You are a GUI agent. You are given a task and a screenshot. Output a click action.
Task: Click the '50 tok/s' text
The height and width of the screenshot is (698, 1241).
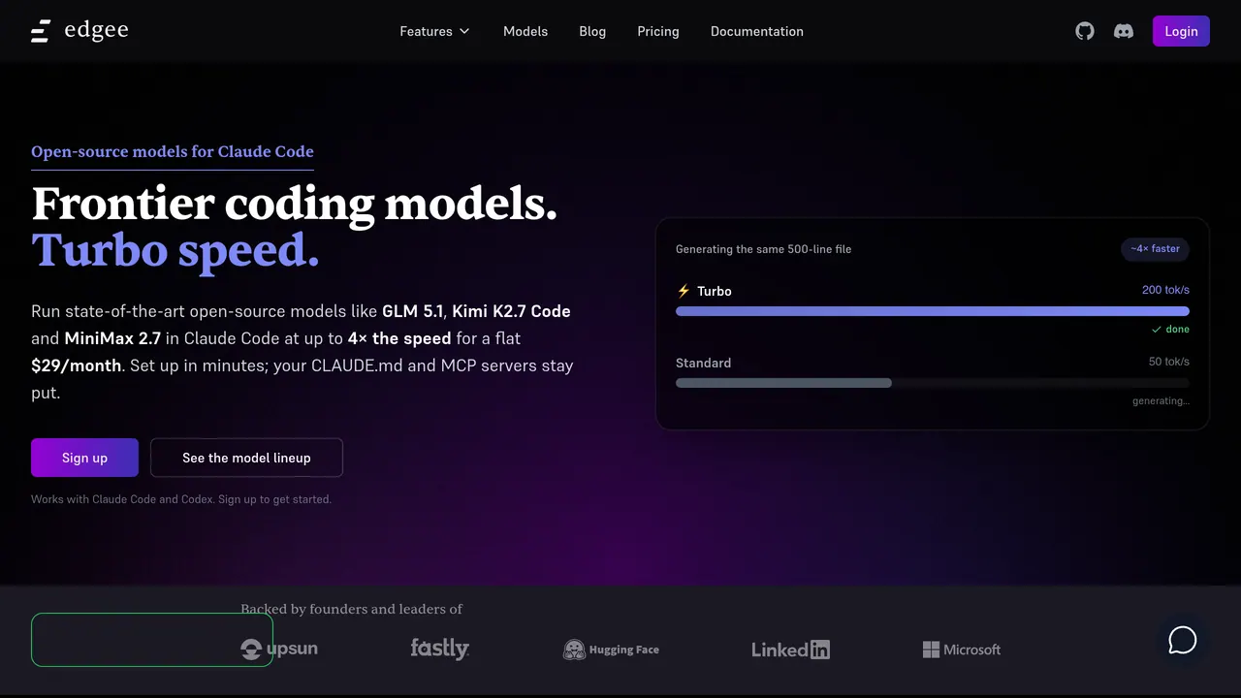pyautogui.click(x=1168, y=362)
